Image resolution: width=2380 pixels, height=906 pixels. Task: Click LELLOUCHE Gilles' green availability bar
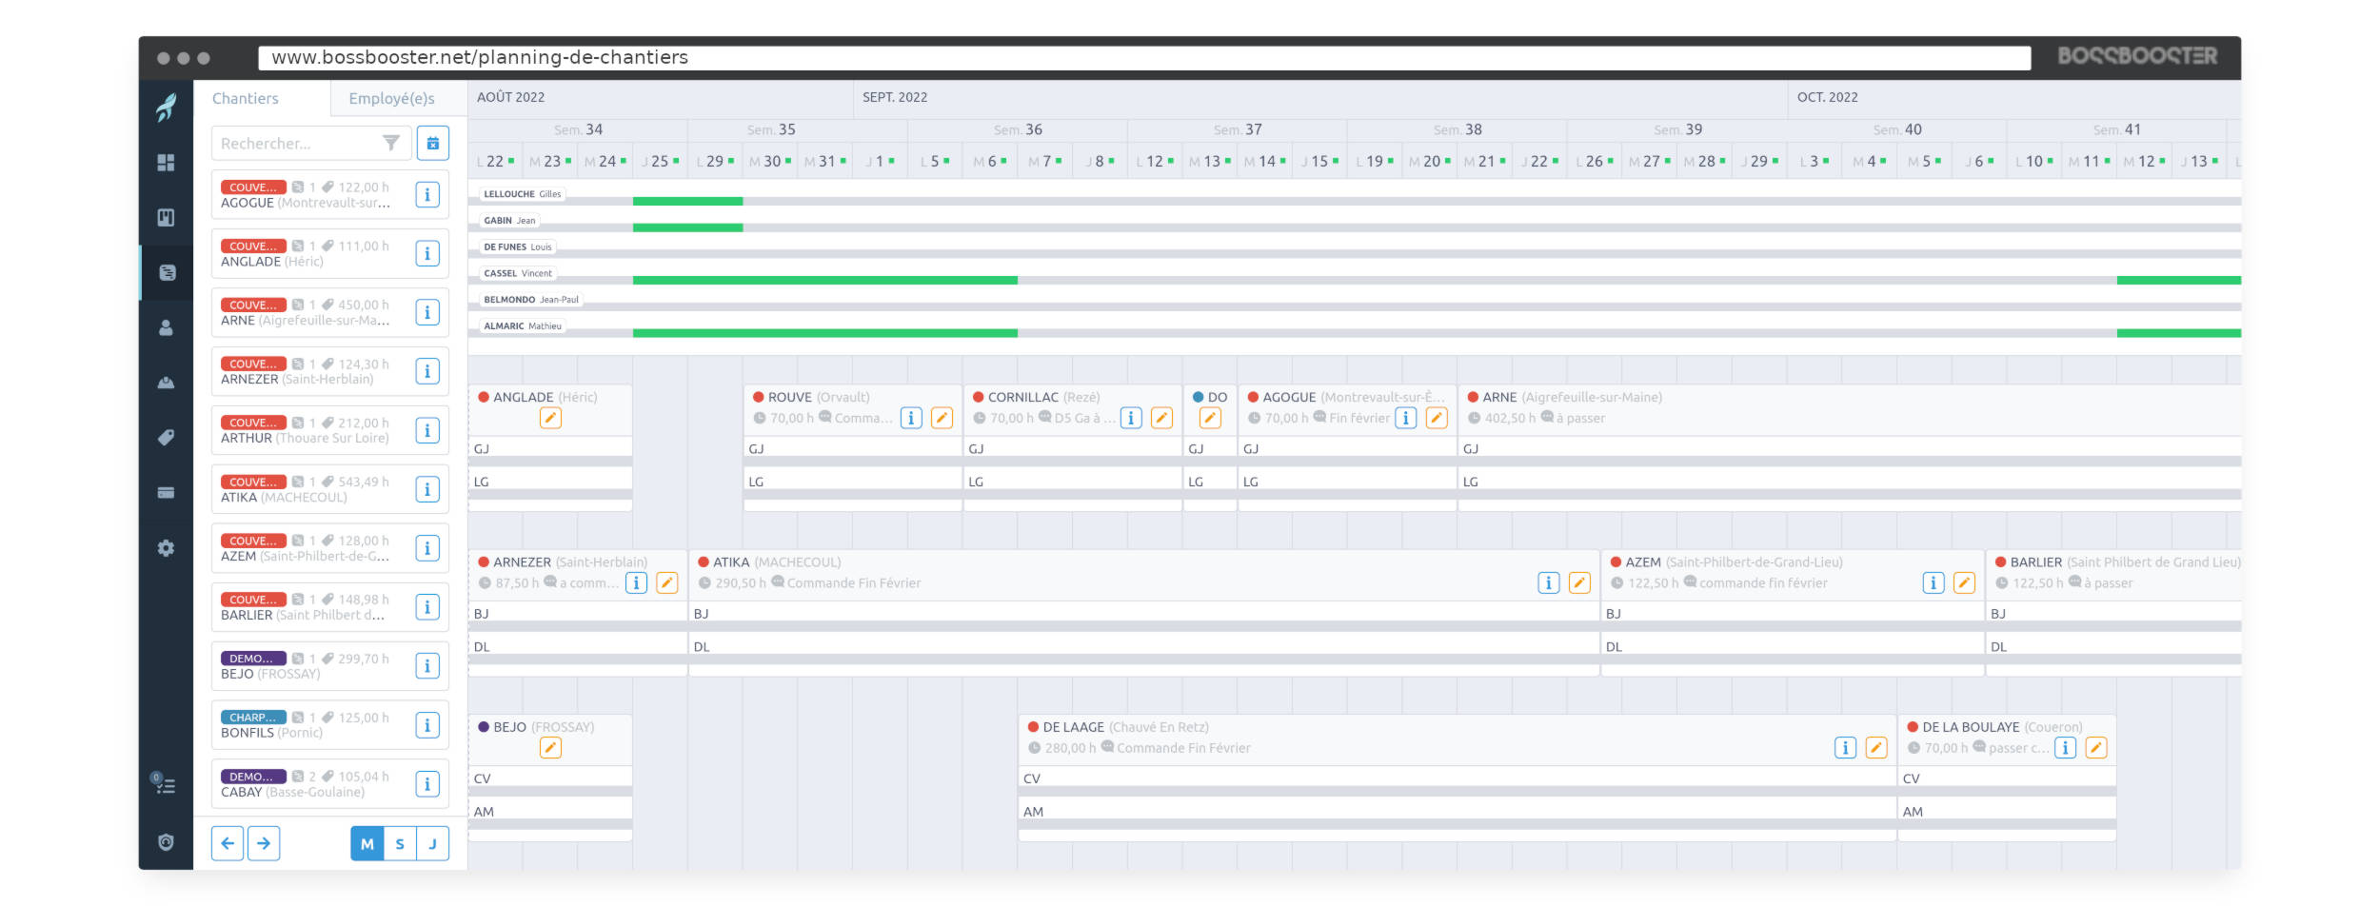tap(687, 202)
